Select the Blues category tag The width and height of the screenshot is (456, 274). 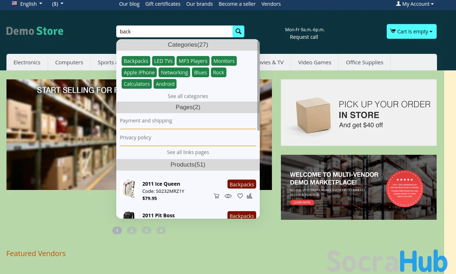click(x=201, y=73)
